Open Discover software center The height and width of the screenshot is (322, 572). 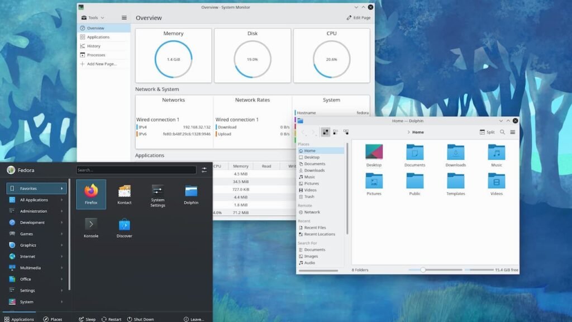point(125,228)
